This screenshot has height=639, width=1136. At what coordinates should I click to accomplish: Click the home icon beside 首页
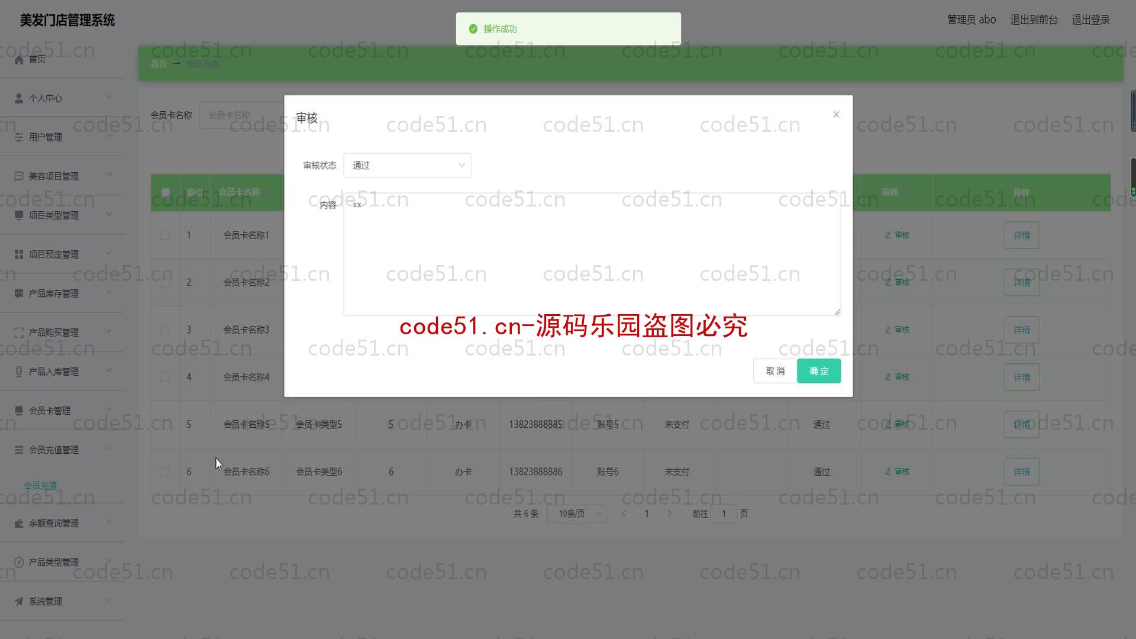(x=19, y=59)
